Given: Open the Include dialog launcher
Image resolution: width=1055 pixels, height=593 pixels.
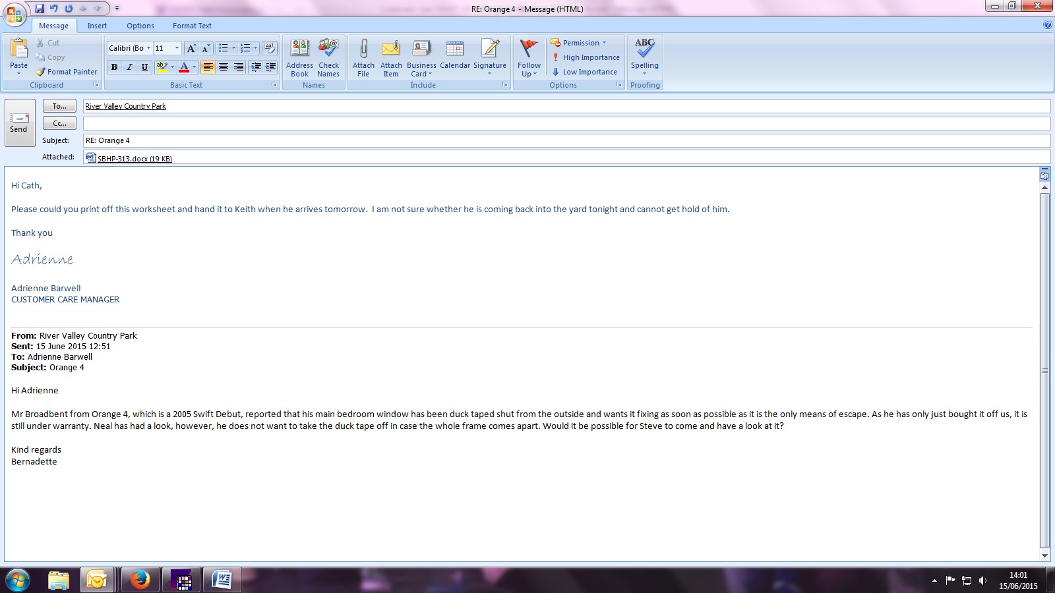Looking at the screenshot, I should 505,85.
